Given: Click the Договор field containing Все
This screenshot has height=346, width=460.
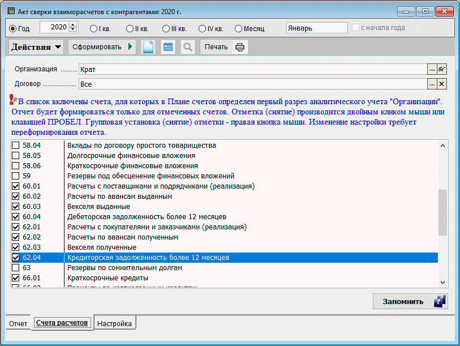Looking at the screenshot, I should point(253,84).
